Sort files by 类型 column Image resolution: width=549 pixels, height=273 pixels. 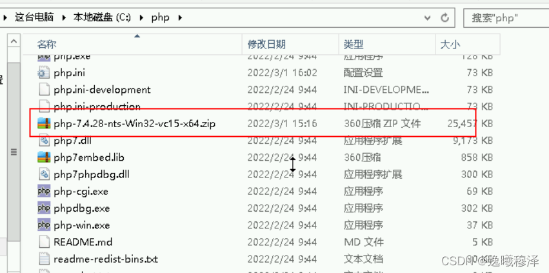pyautogui.click(x=387, y=44)
